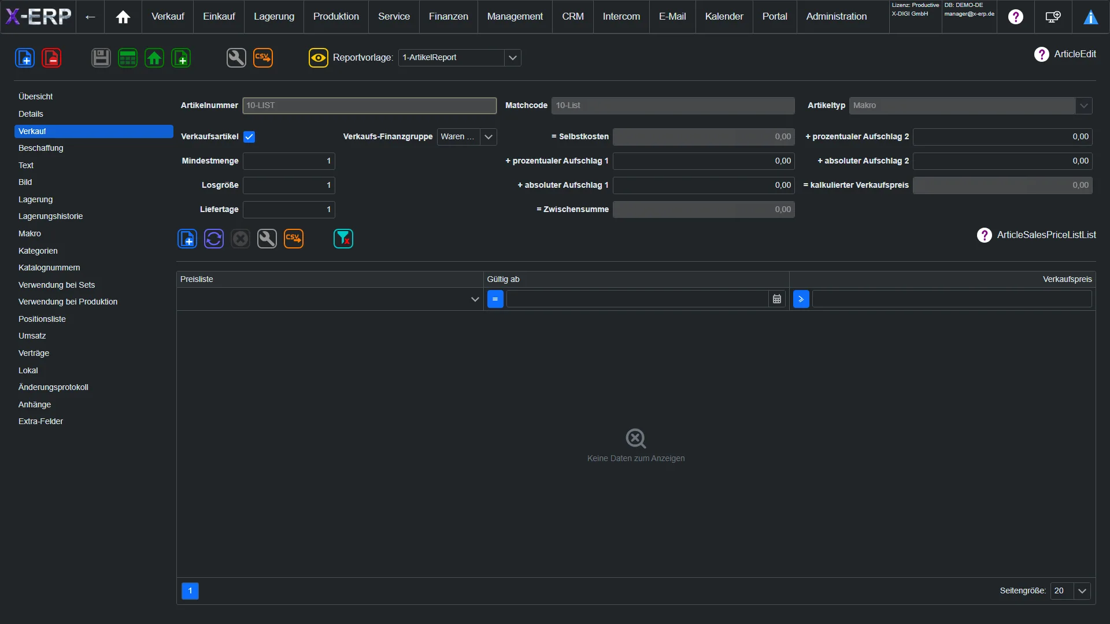The width and height of the screenshot is (1110, 624).
Task: Open the Änderungsprotokoll section
Action: click(94, 388)
